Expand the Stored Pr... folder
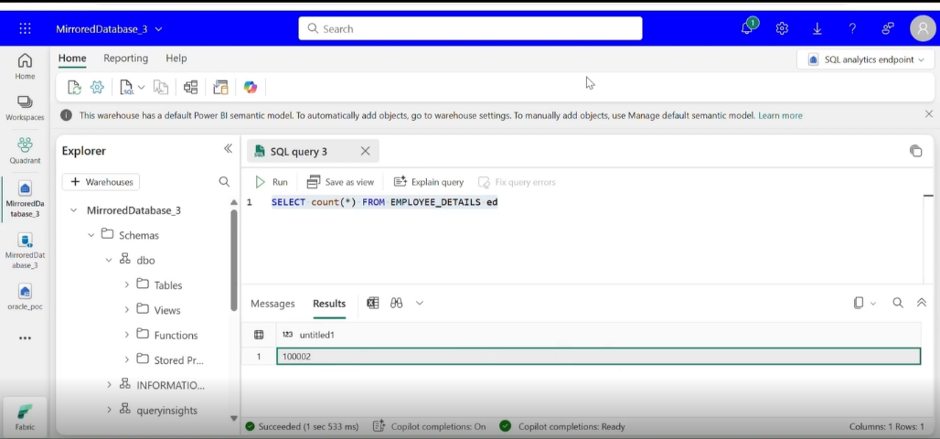The image size is (940, 439). (x=126, y=359)
